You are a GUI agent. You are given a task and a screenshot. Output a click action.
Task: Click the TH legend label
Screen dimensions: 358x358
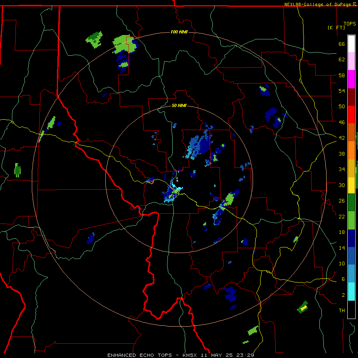342,311
